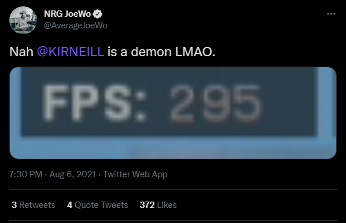
Task: Open the Twitter Web App source link
Action: [135, 174]
